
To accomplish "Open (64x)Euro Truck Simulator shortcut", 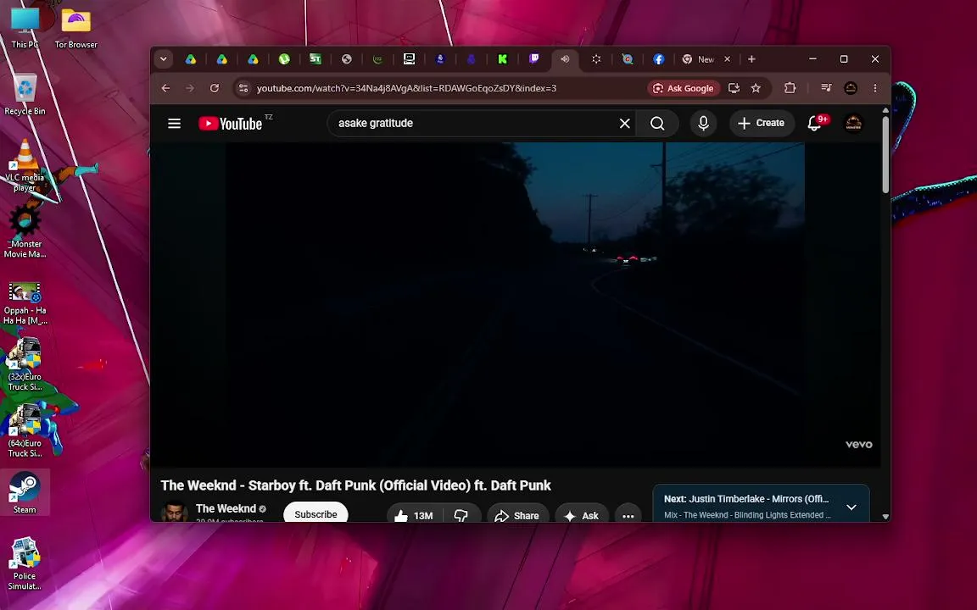I will 25,430.
